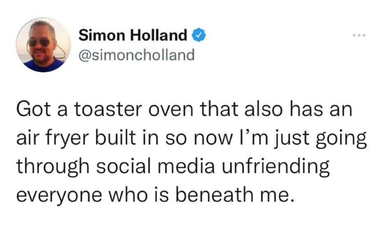This screenshot has width=383, height=240.
Task: Click the display name Simon Holland
Action: [133, 36]
